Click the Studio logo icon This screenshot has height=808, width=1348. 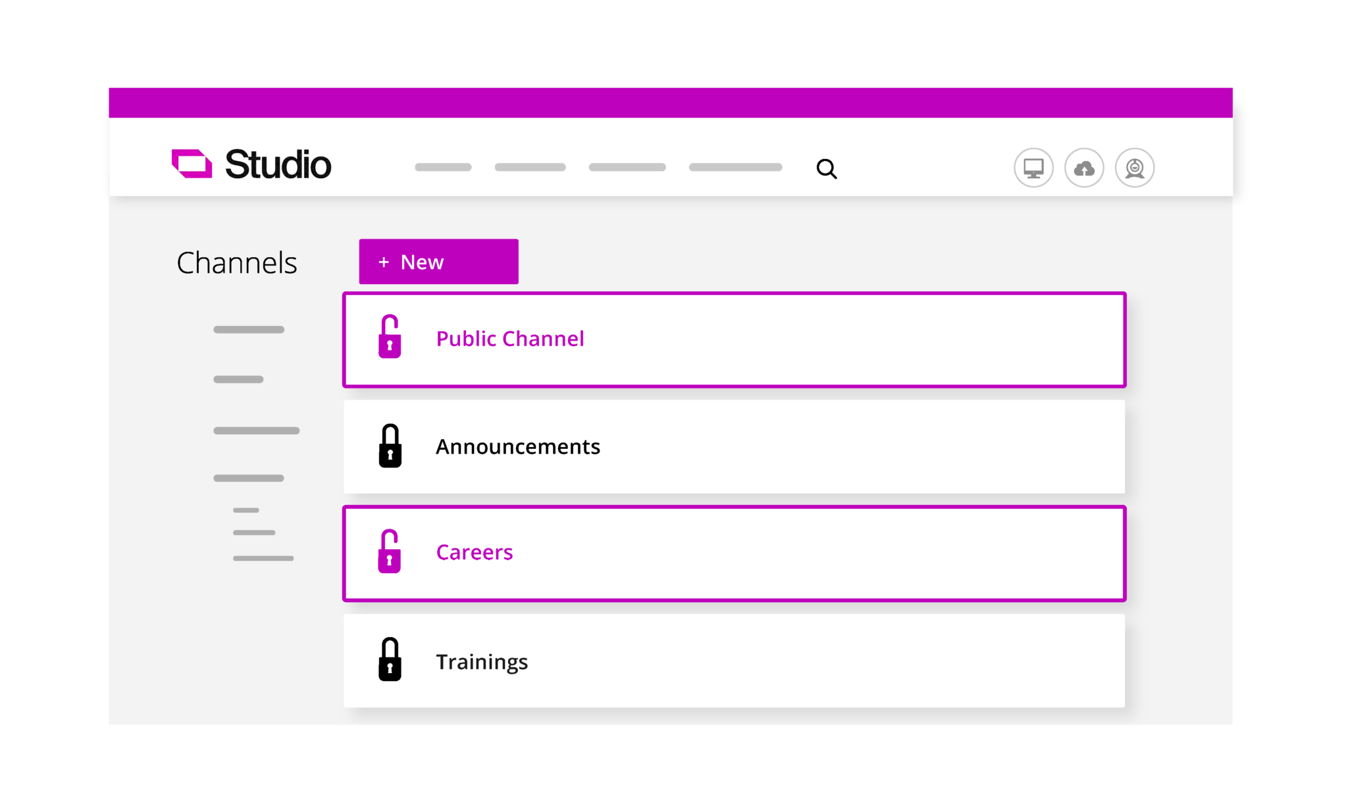192,164
